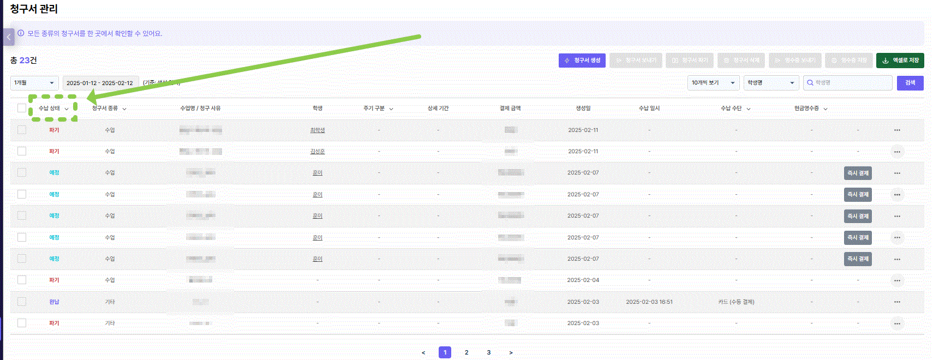The width and height of the screenshot is (933, 360).
Task: Go to the previous page arrow
Action: 423,353
